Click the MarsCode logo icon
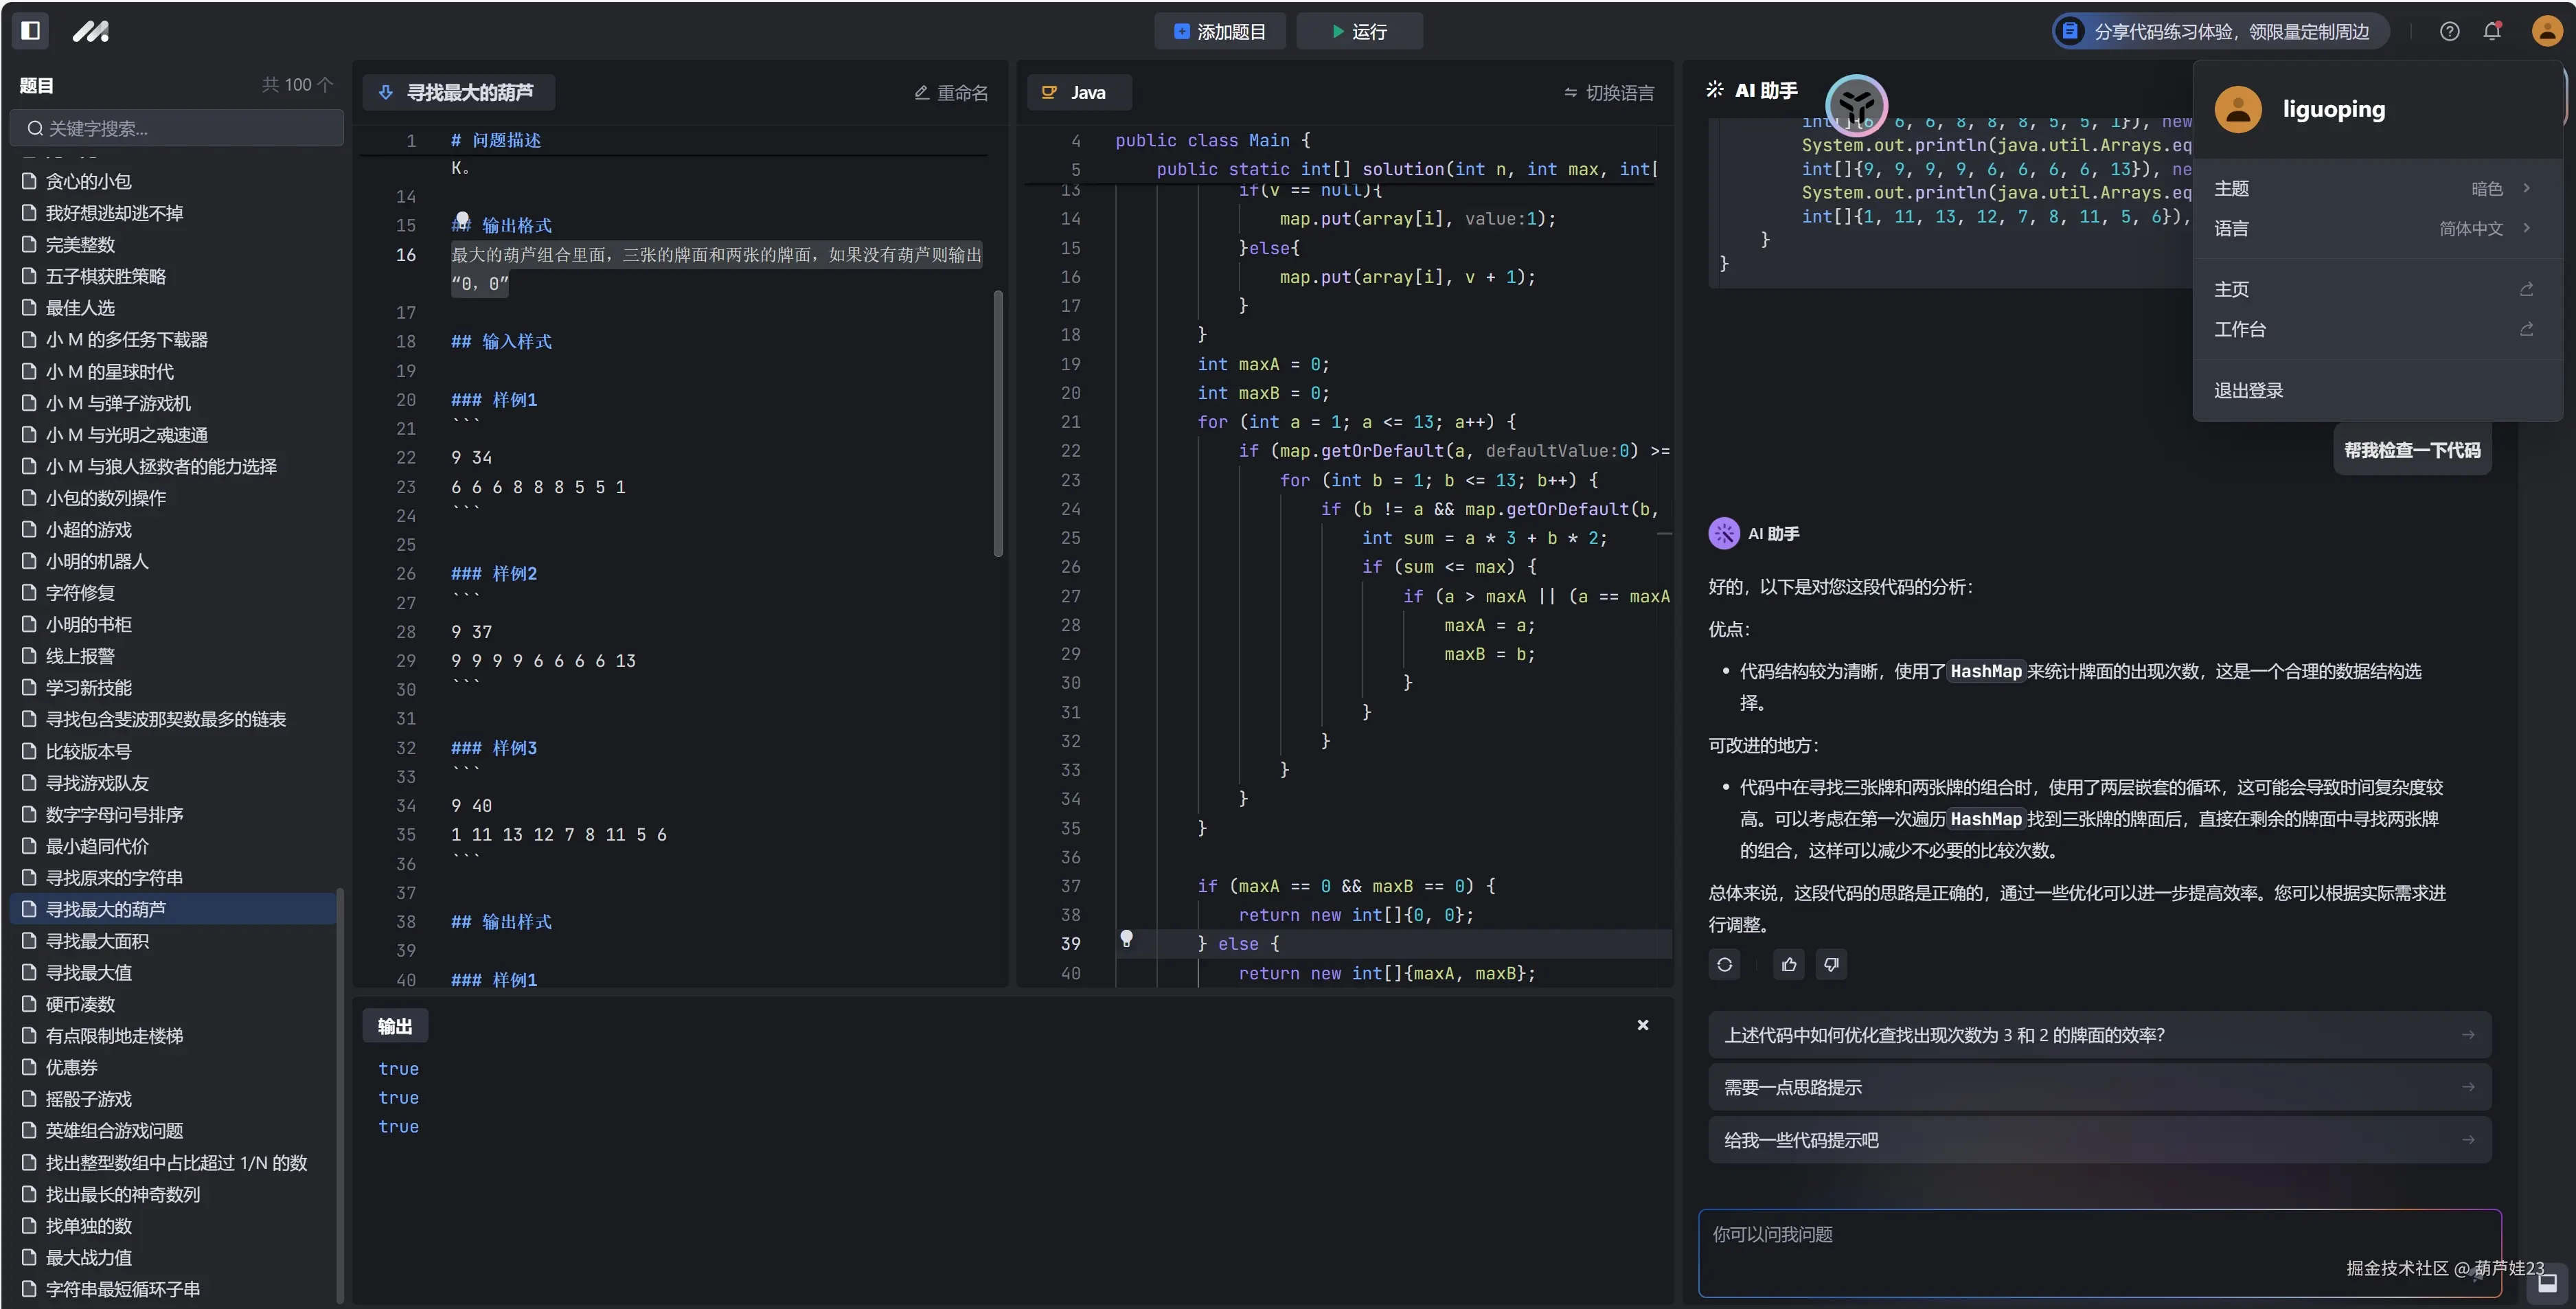The height and width of the screenshot is (1309, 2576). [x=90, y=31]
